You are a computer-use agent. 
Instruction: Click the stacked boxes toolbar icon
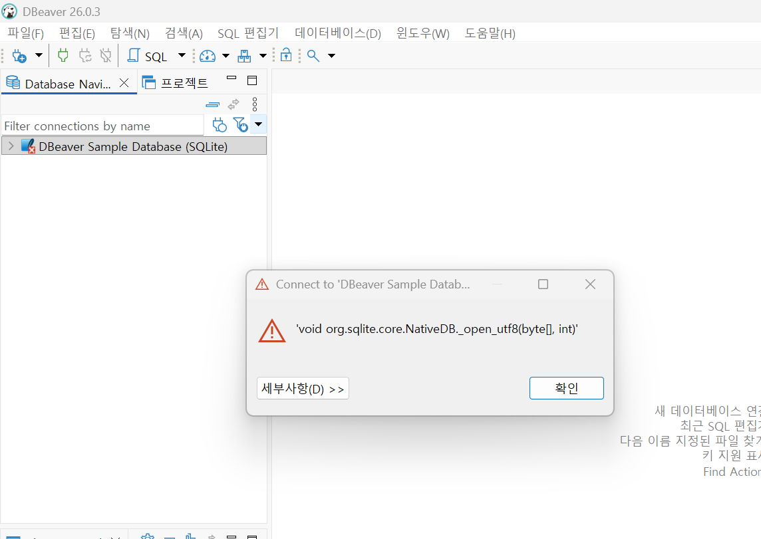pyautogui.click(x=244, y=56)
